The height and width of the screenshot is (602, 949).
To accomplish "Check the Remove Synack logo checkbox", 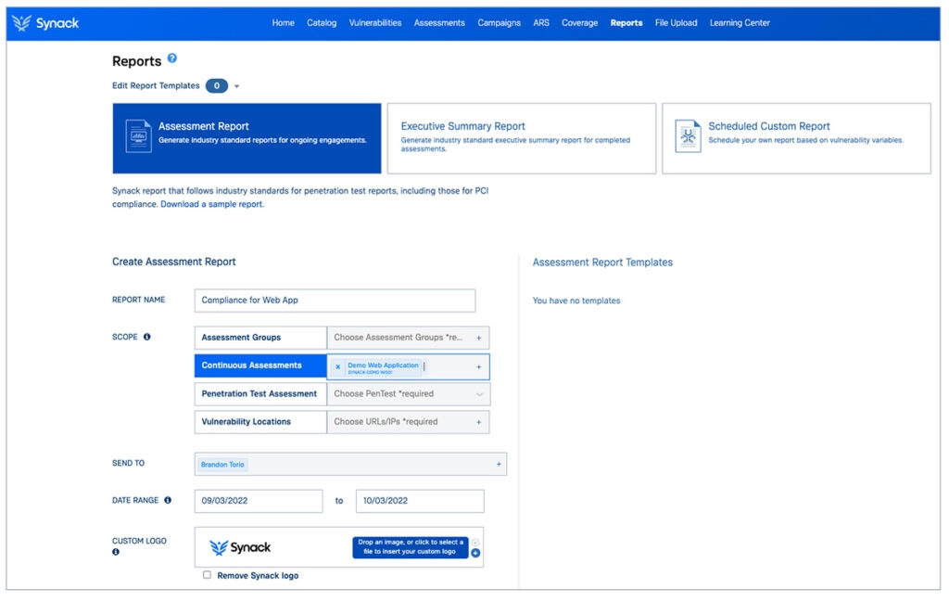I will point(207,575).
